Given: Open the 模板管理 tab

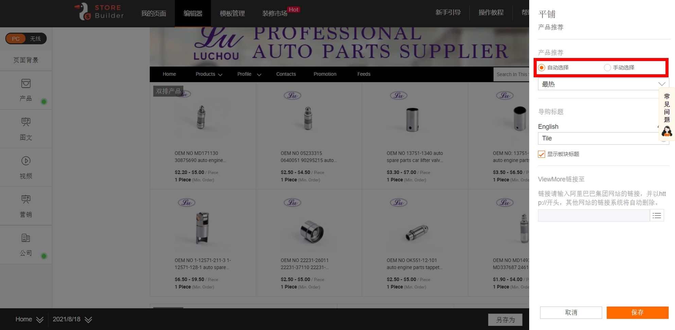Looking at the screenshot, I should [232, 13].
